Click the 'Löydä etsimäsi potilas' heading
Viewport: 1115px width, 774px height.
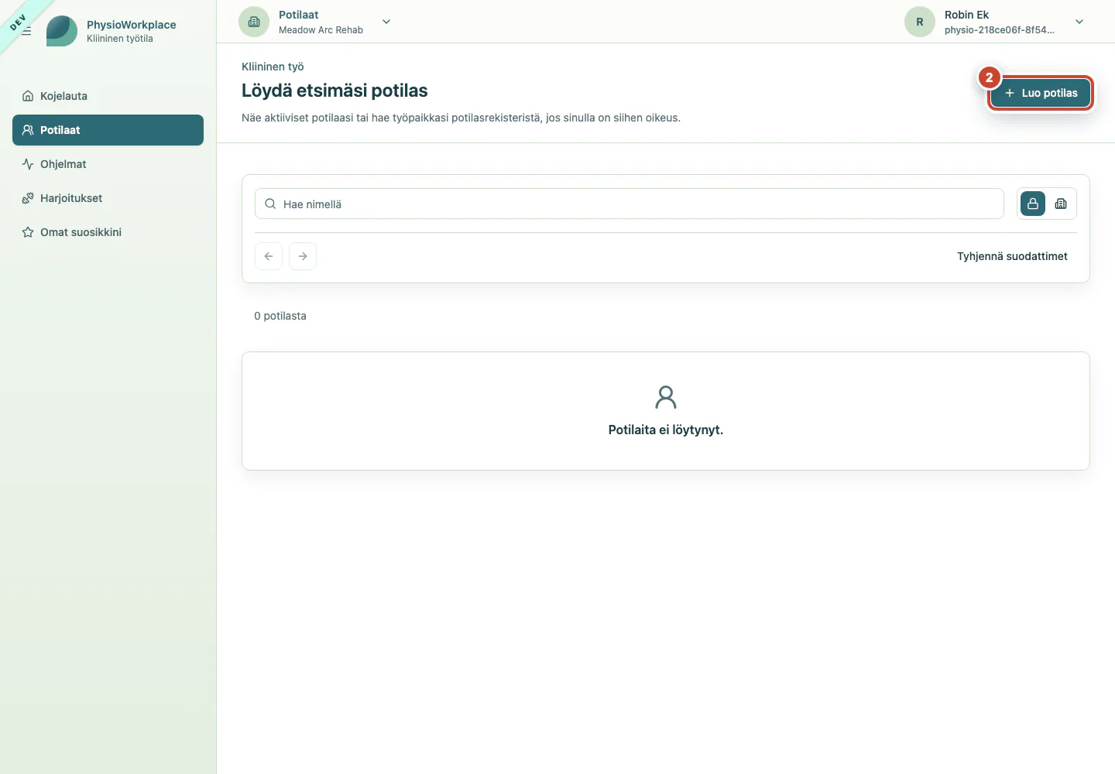click(334, 91)
